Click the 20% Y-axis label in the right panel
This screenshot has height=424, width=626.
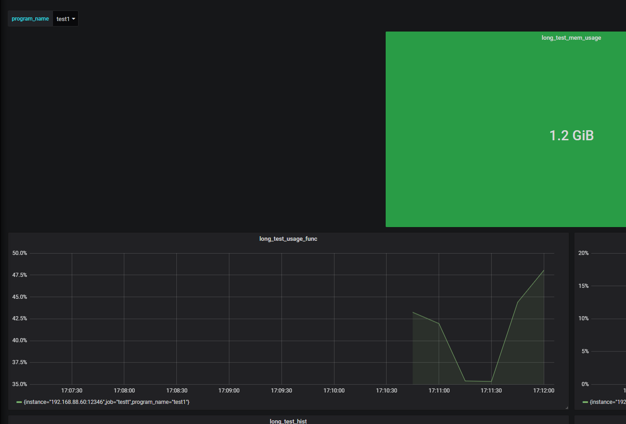[x=584, y=253]
